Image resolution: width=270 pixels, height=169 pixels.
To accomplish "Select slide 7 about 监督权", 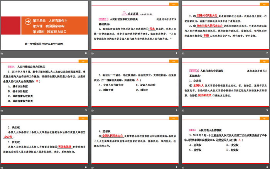I will point(135,139).
